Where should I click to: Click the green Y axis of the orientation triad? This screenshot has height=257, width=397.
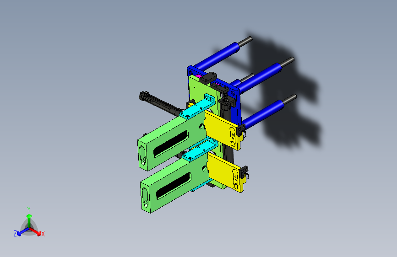pyautogui.click(x=29, y=217)
